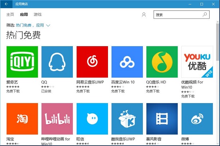
Task: Click the 网易云音乐UWP app name
Action: [x=90, y=82]
